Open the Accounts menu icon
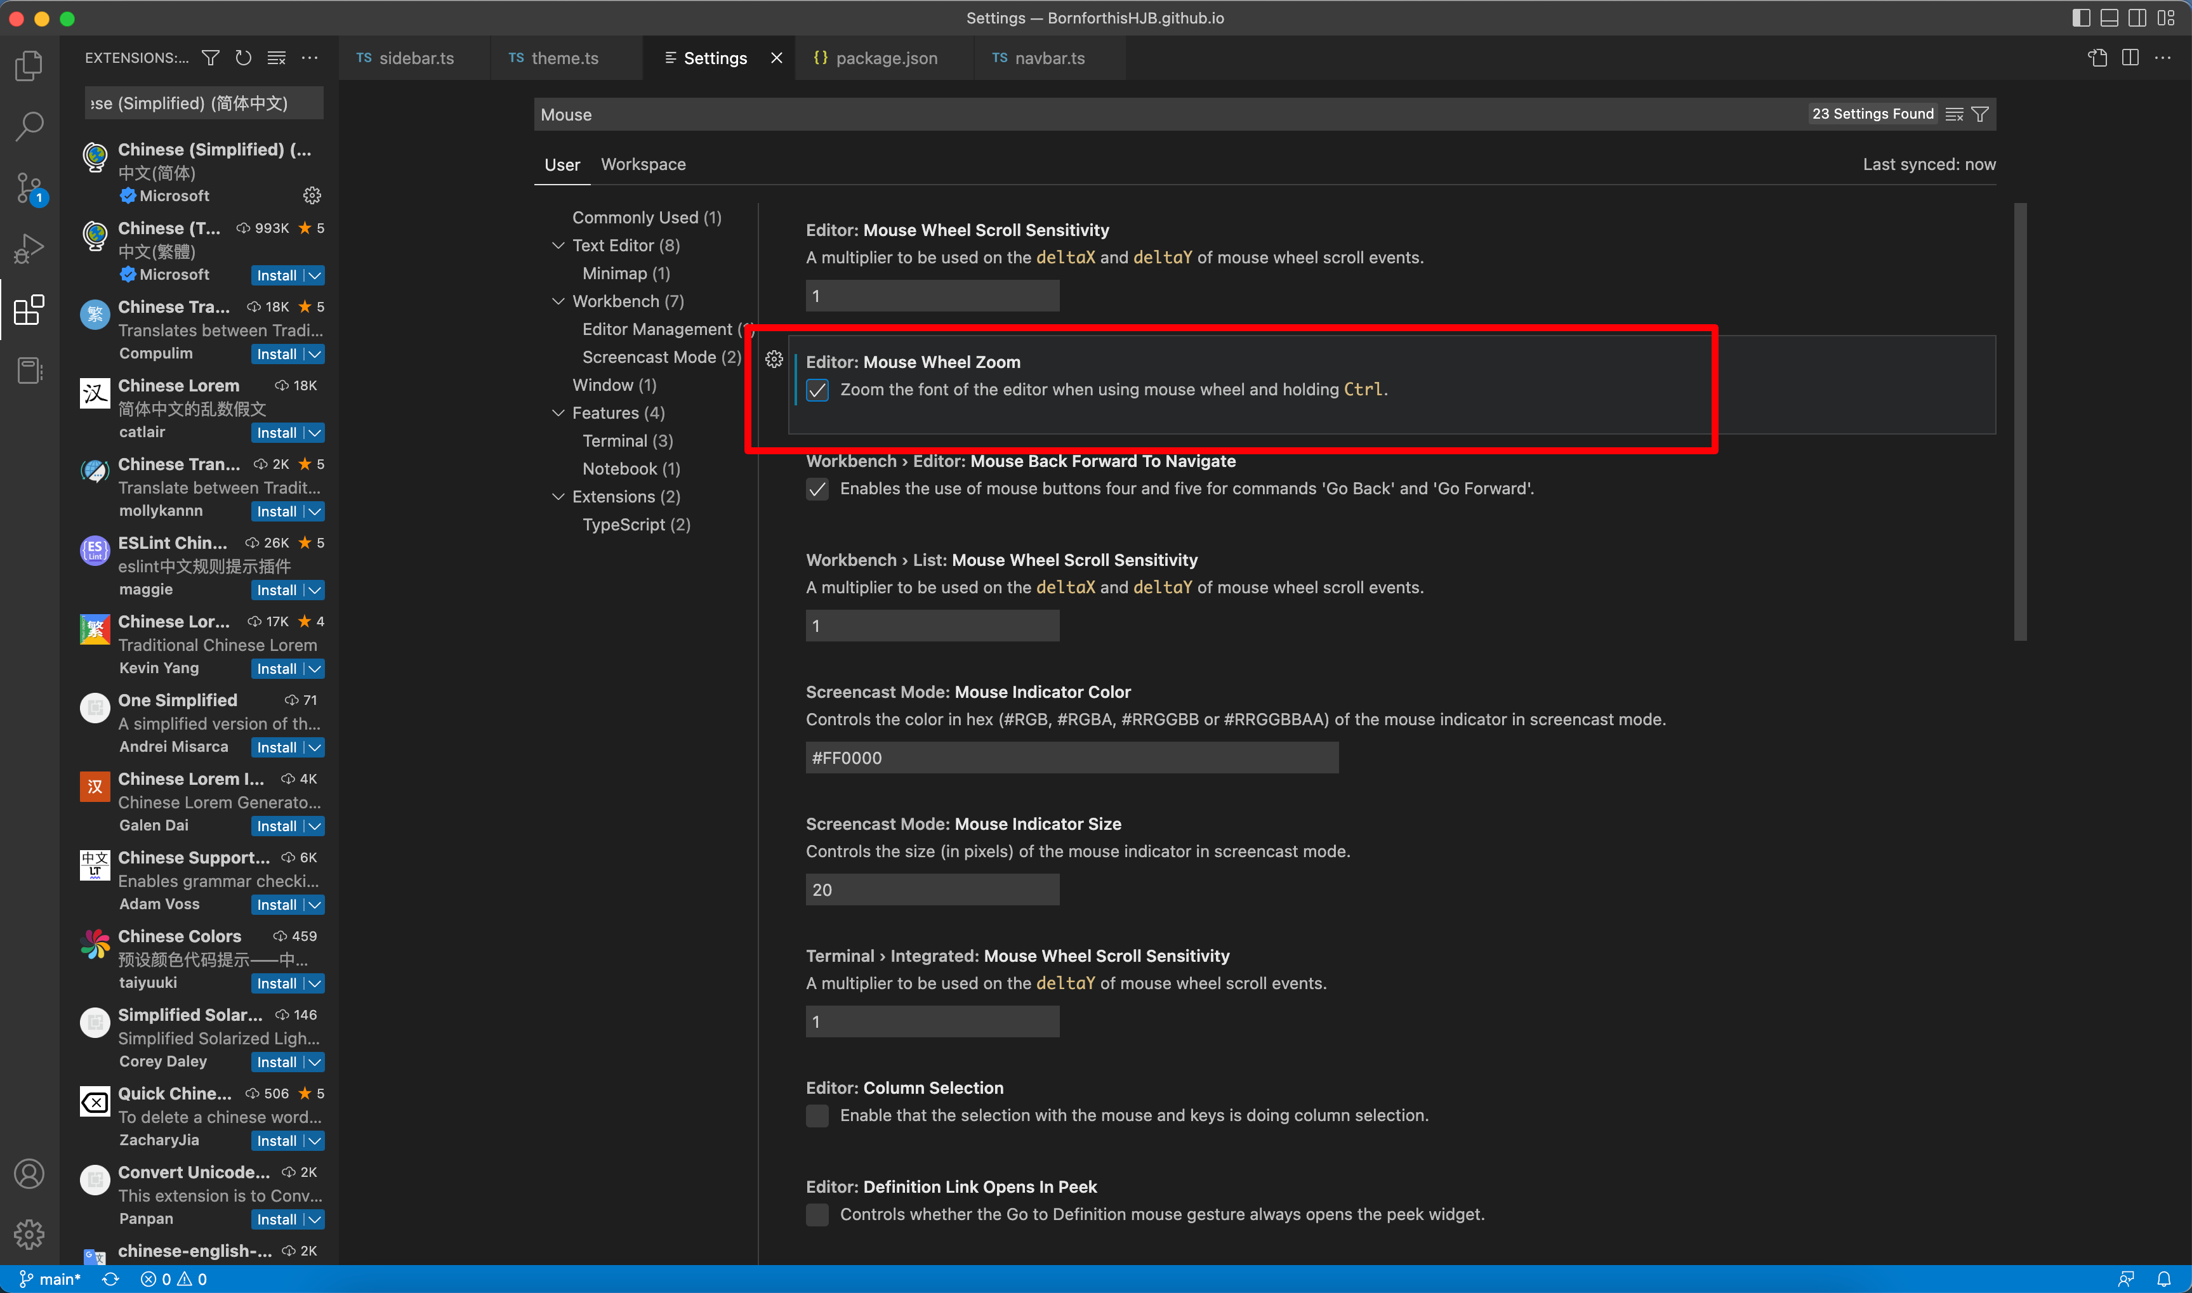 pyautogui.click(x=29, y=1174)
